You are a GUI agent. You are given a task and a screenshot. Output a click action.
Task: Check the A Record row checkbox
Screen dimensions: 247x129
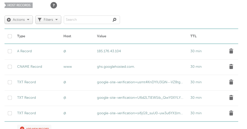click(10, 51)
